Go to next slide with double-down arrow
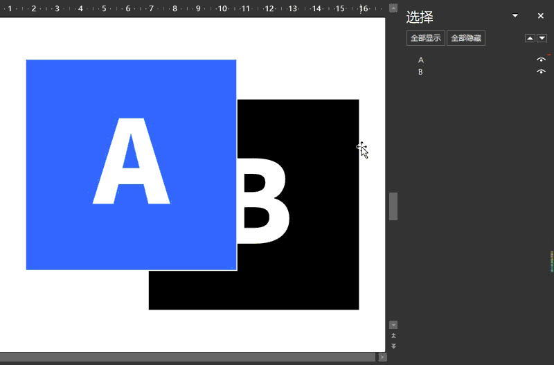Viewport: 554px width, 365px height. (393, 346)
